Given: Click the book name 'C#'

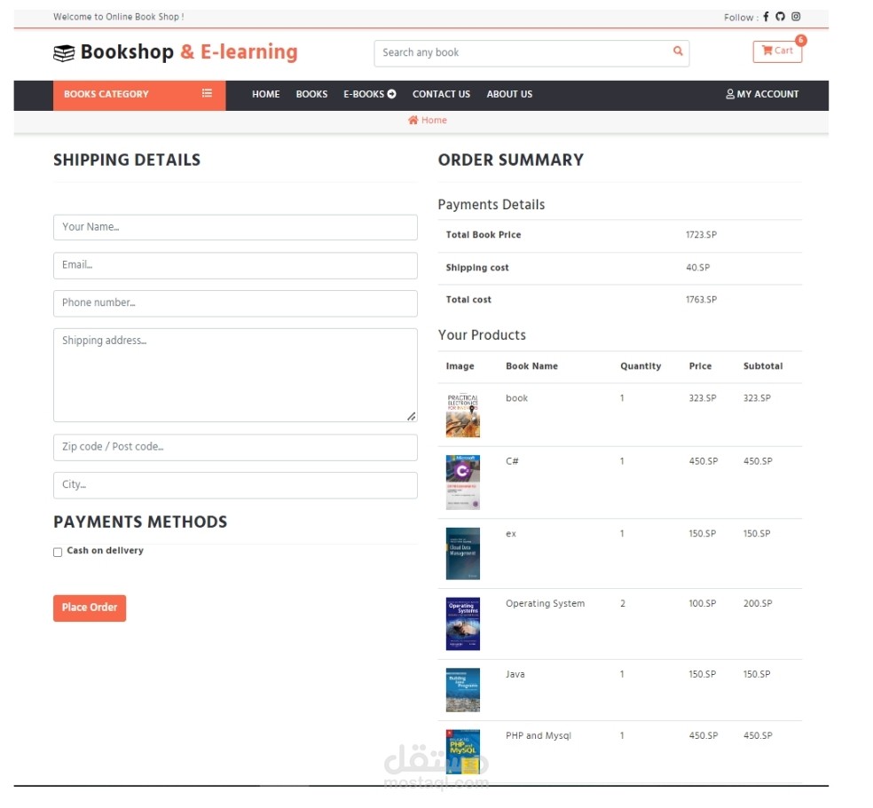Looking at the screenshot, I should [x=512, y=461].
